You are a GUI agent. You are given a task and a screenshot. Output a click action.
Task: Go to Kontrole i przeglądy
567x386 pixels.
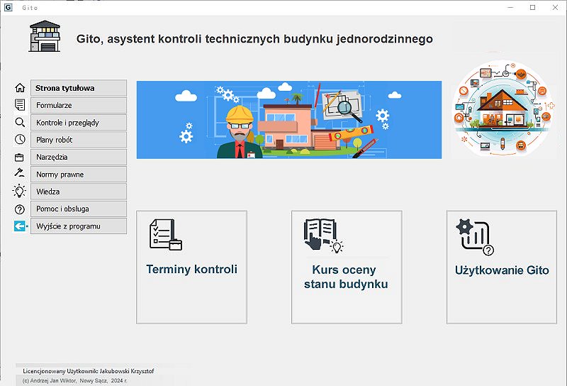[79, 123]
